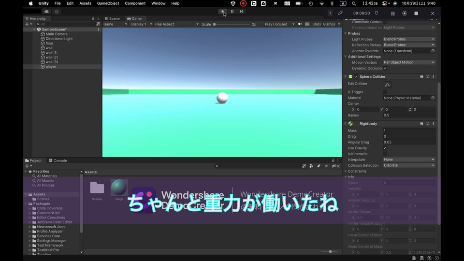This screenshot has width=464, height=261.
Task: Click the Hierarchy add (+) button
Action: click(27, 24)
